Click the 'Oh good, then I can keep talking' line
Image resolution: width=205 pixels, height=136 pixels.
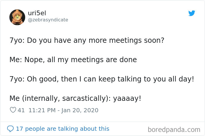point(102,79)
